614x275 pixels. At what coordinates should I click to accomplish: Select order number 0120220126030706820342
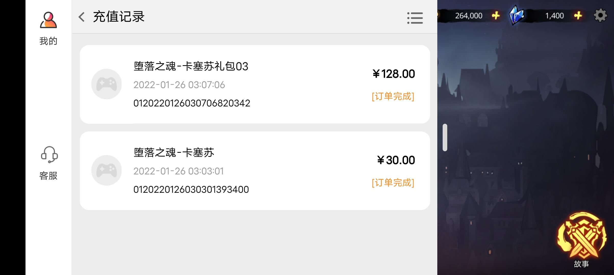click(192, 103)
